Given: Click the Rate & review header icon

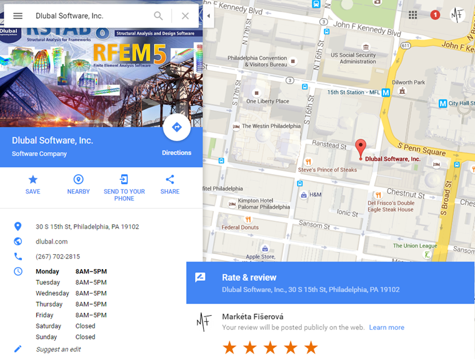Looking at the screenshot, I should 200,277.
